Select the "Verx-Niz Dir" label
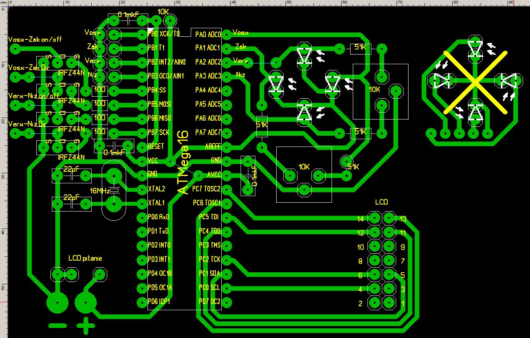Screen dimensions: 530x338 [x=27, y=124]
